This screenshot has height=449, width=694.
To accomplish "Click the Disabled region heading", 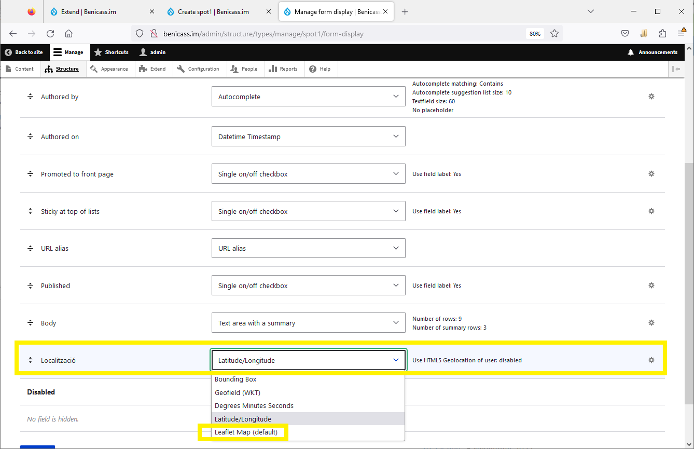I will pos(41,392).
